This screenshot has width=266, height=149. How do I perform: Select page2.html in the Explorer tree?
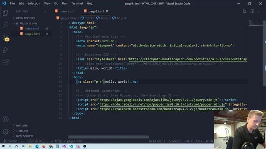coord(32,34)
